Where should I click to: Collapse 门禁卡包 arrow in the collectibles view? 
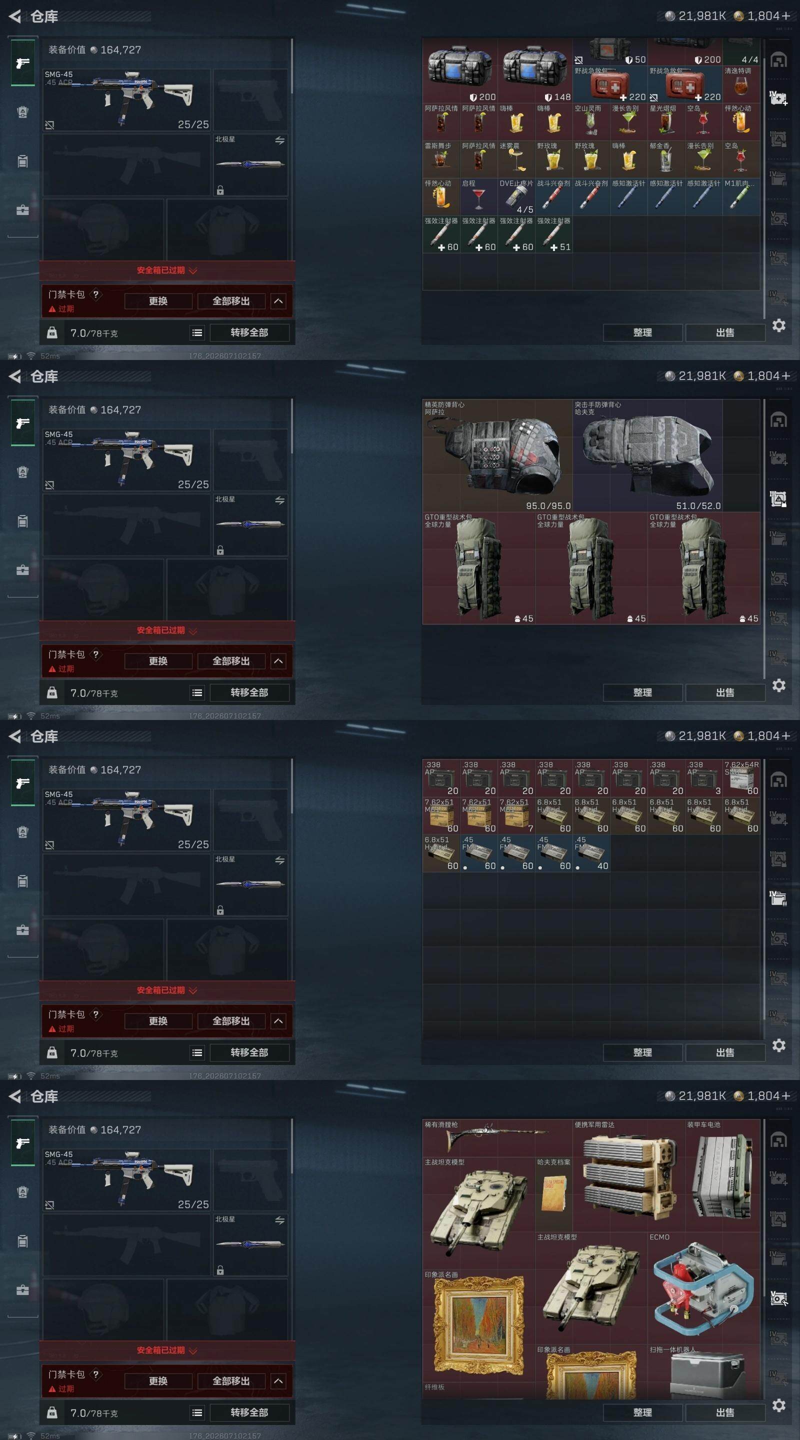coord(278,1381)
